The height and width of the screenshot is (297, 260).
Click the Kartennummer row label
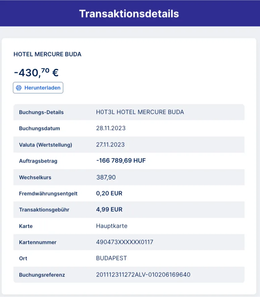[38, 242]
